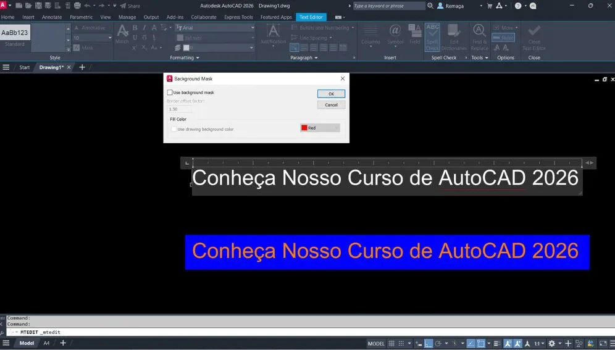This screenshot has height=350, width=615.
Task: Check Use drawing background color
Action: (x=174, y=129)
